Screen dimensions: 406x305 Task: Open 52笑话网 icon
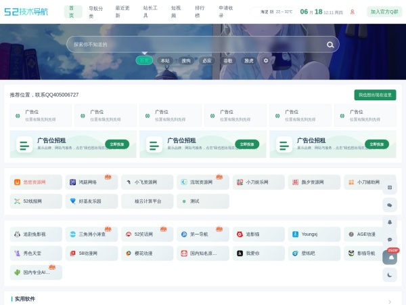pyautogui.click(x=129, y=235)
